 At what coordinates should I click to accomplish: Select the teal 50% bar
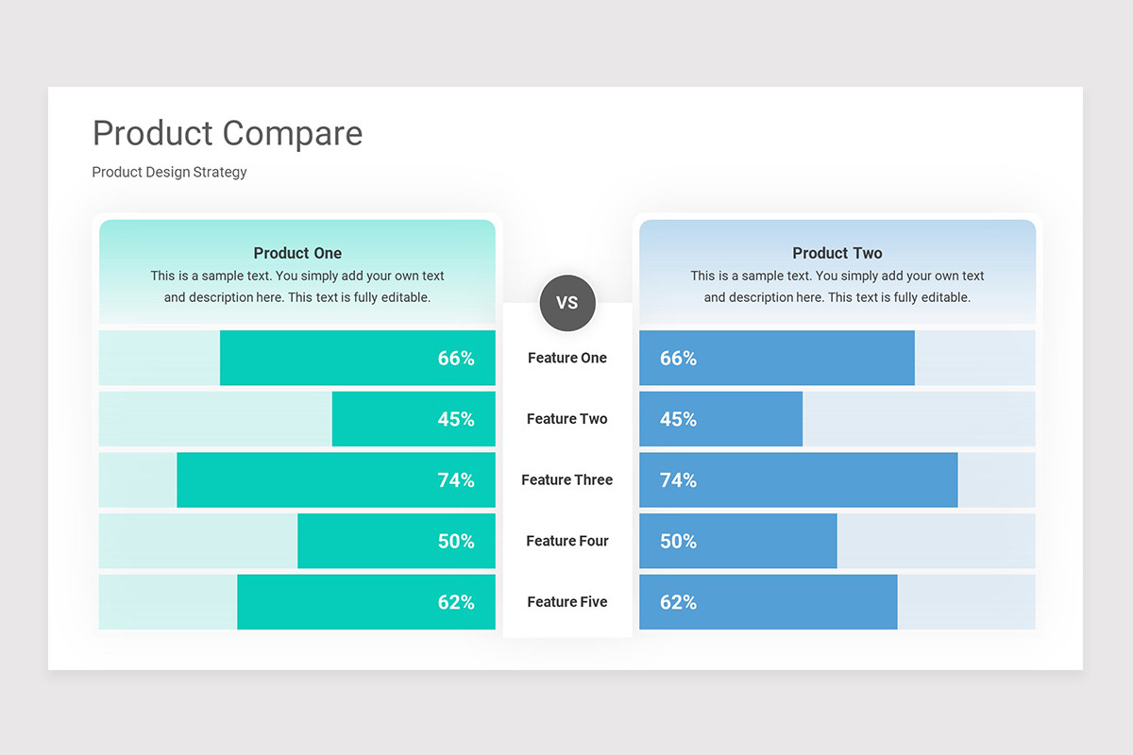click(x=397, y=541)
